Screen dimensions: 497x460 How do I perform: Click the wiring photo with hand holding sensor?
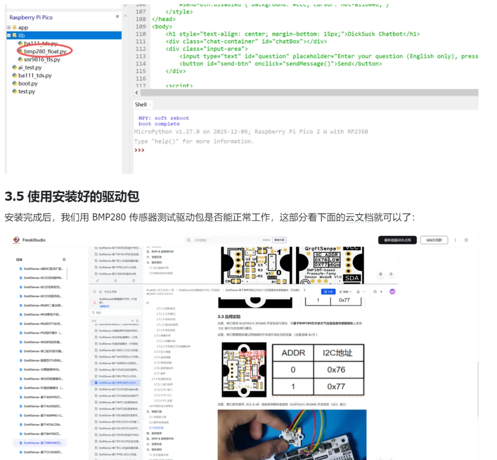pos(292,434)
